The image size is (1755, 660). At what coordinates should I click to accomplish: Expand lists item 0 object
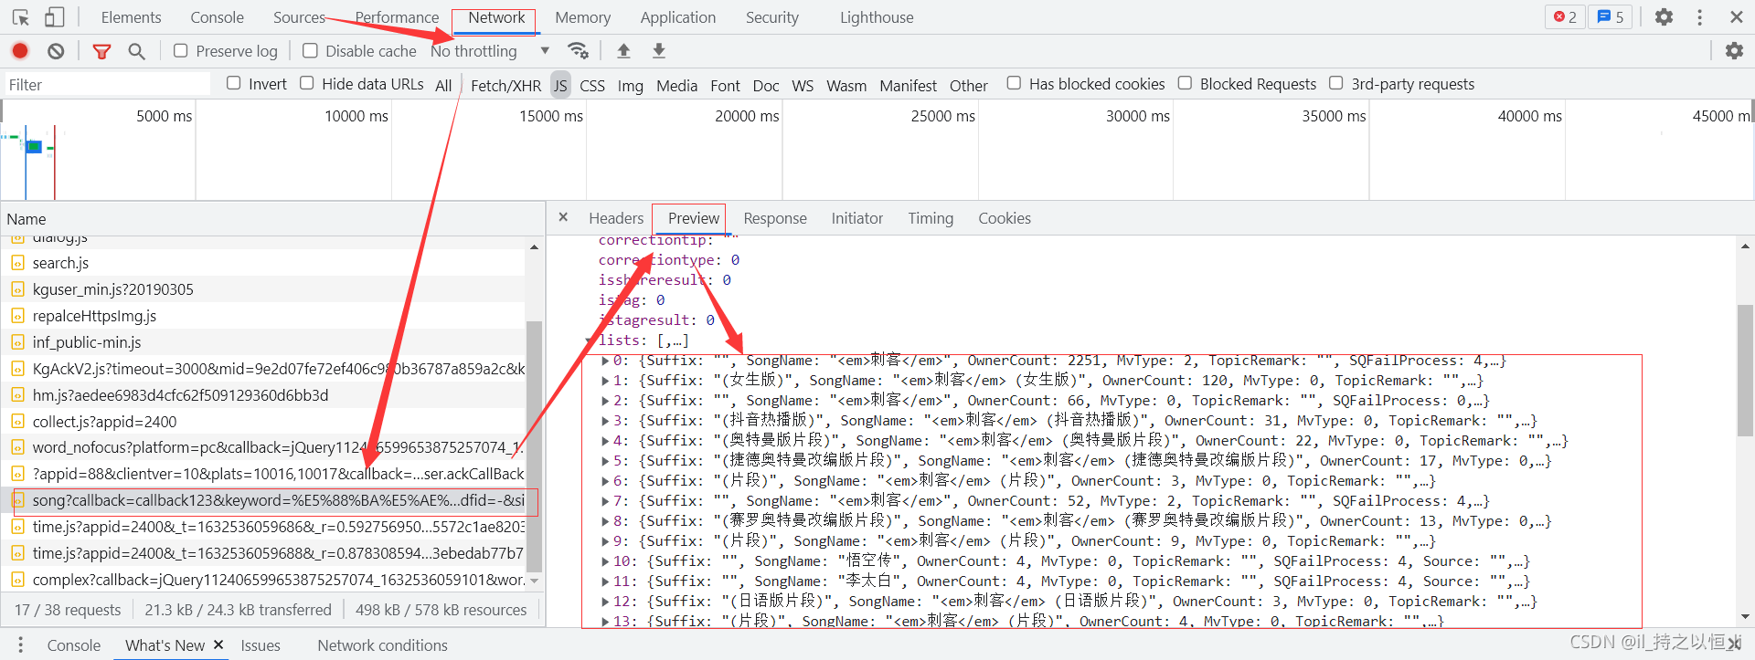point(605,361)
